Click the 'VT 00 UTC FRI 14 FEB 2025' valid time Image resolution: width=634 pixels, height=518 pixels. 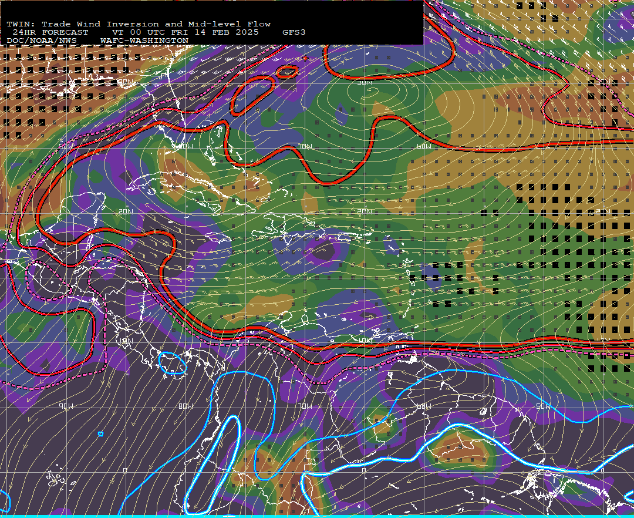(x=185, y=32)
